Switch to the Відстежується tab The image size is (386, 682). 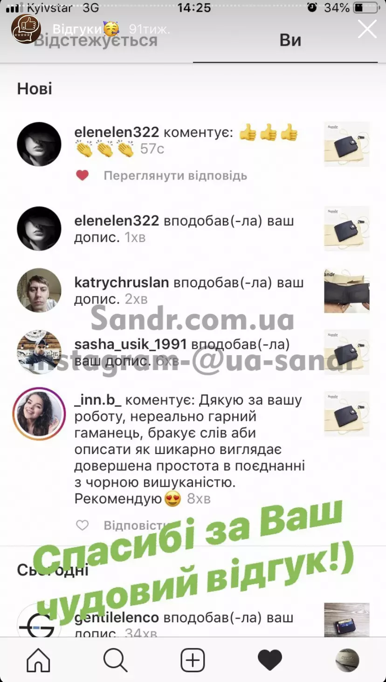coord(96,41)
